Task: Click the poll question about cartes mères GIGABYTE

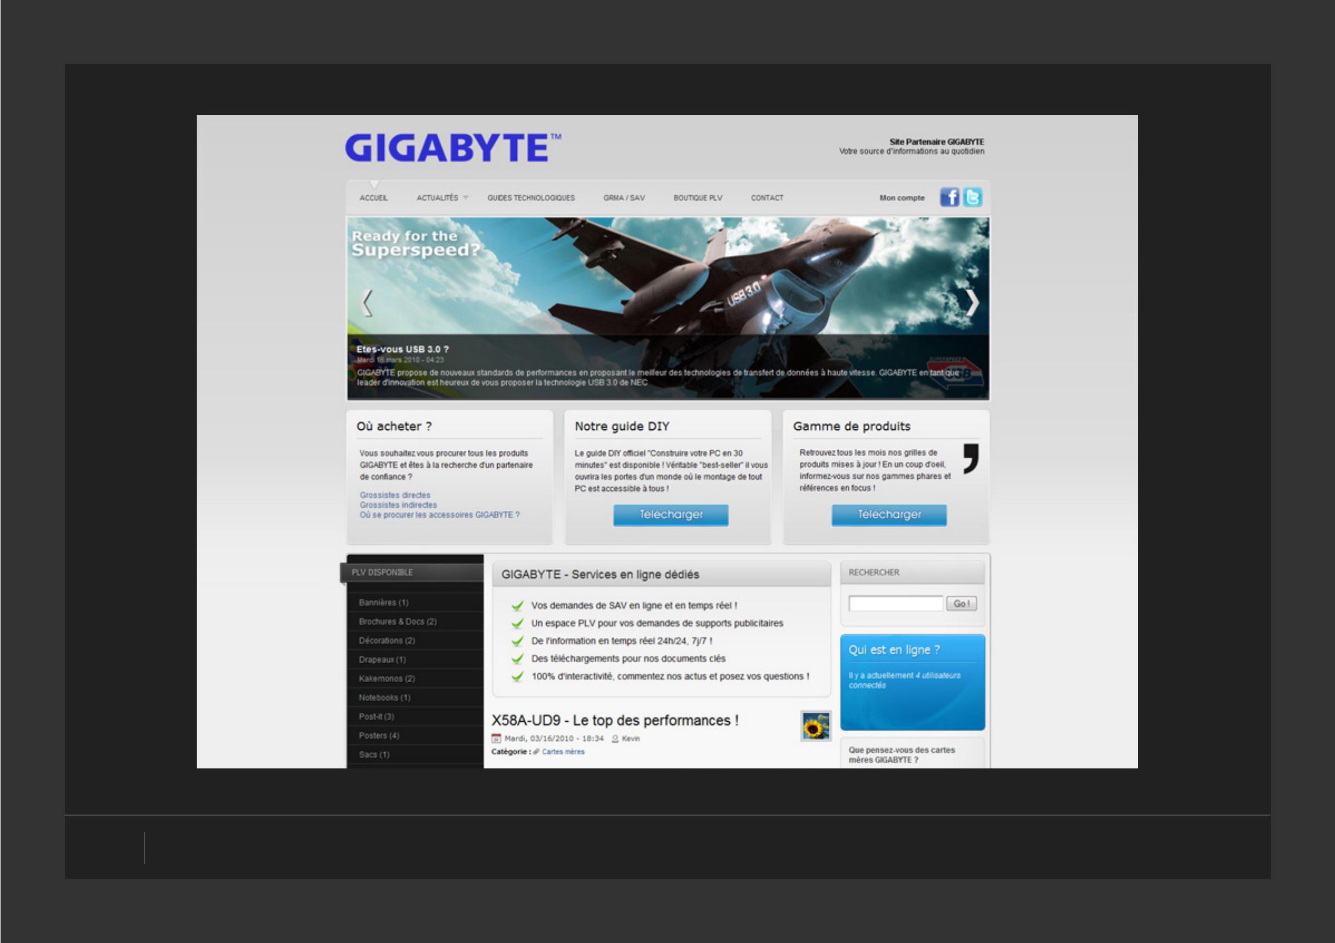Action: [x=902, y=755]
